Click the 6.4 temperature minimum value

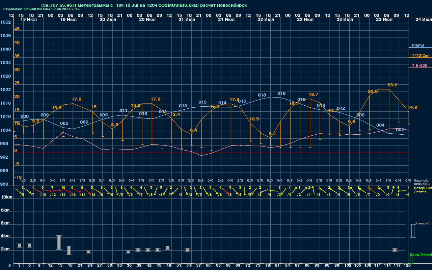click(x=194, y=130)
